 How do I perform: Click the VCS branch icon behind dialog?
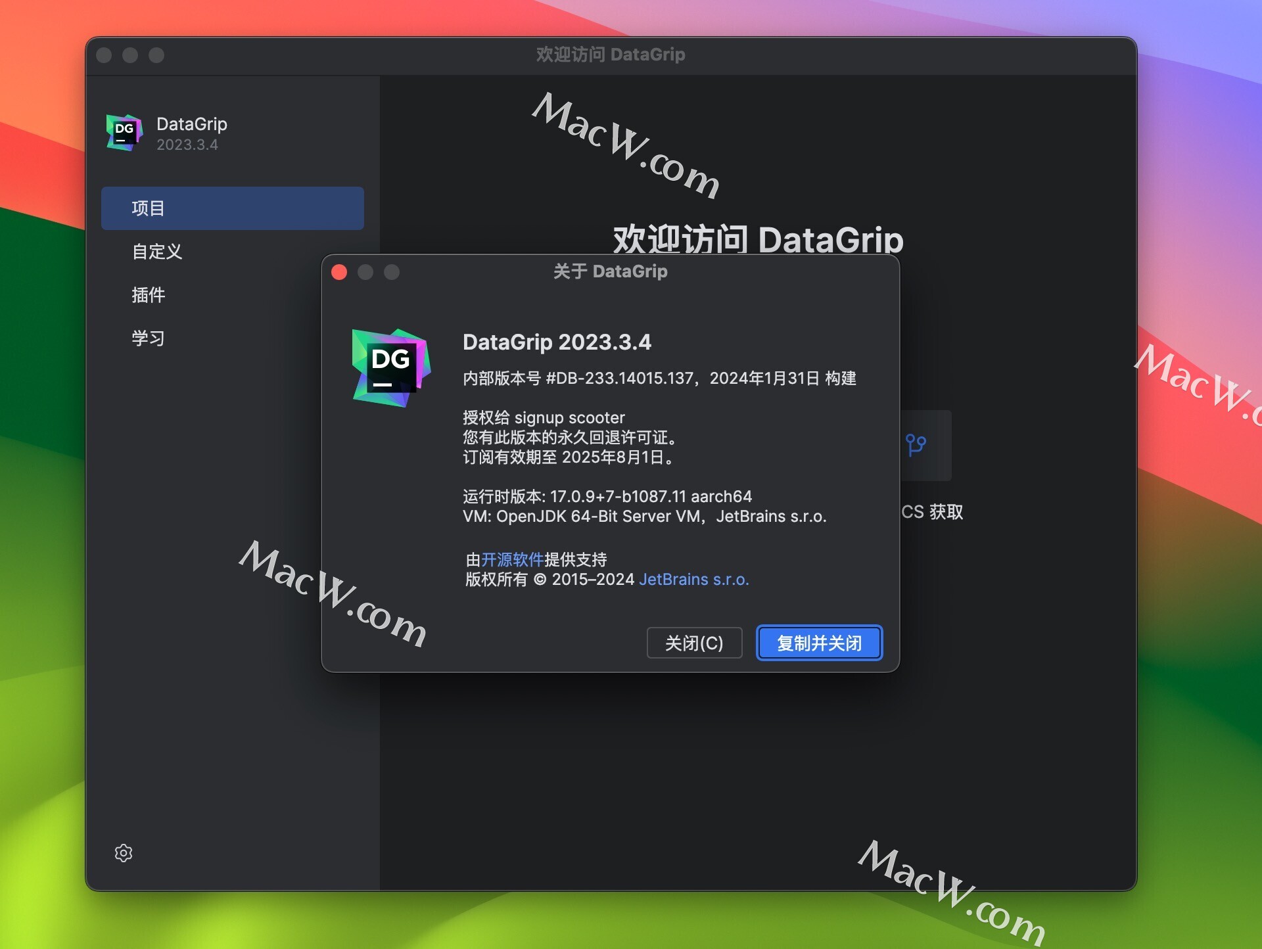click(916, 445)
